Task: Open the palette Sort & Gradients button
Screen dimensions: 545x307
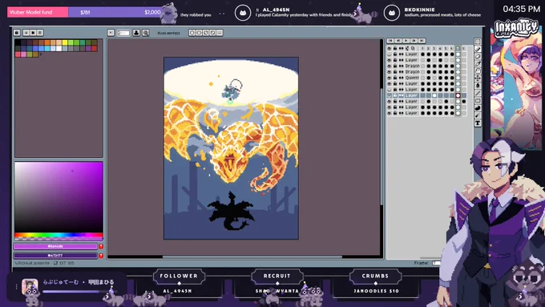Action: pos(26,33)
